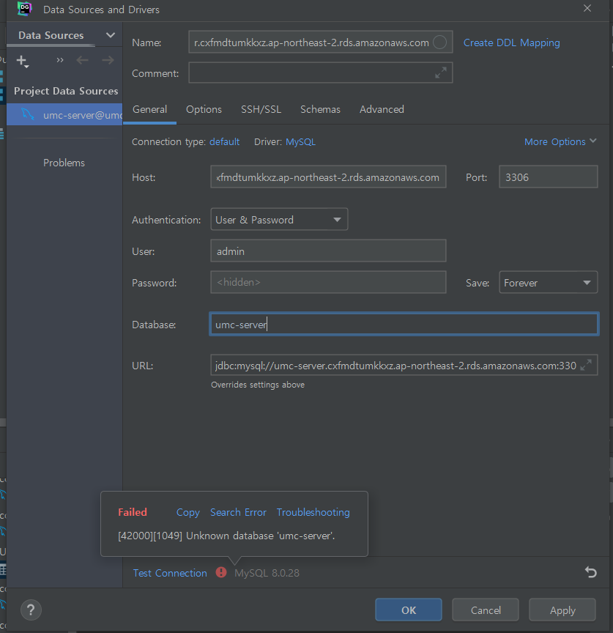Click the 'Unknown database' error message text
The width and height of the screenshot is (613, 633).
[x=226, y=536]
